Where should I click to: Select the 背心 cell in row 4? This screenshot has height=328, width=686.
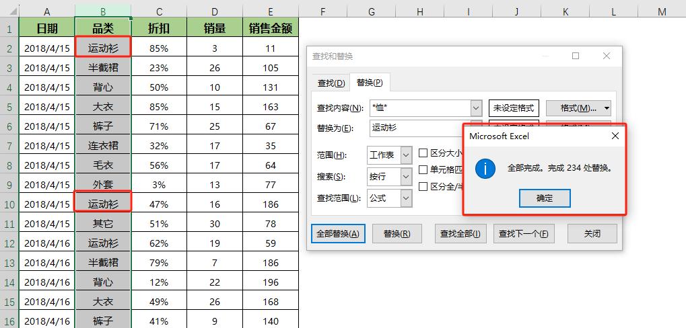point(103,87)
